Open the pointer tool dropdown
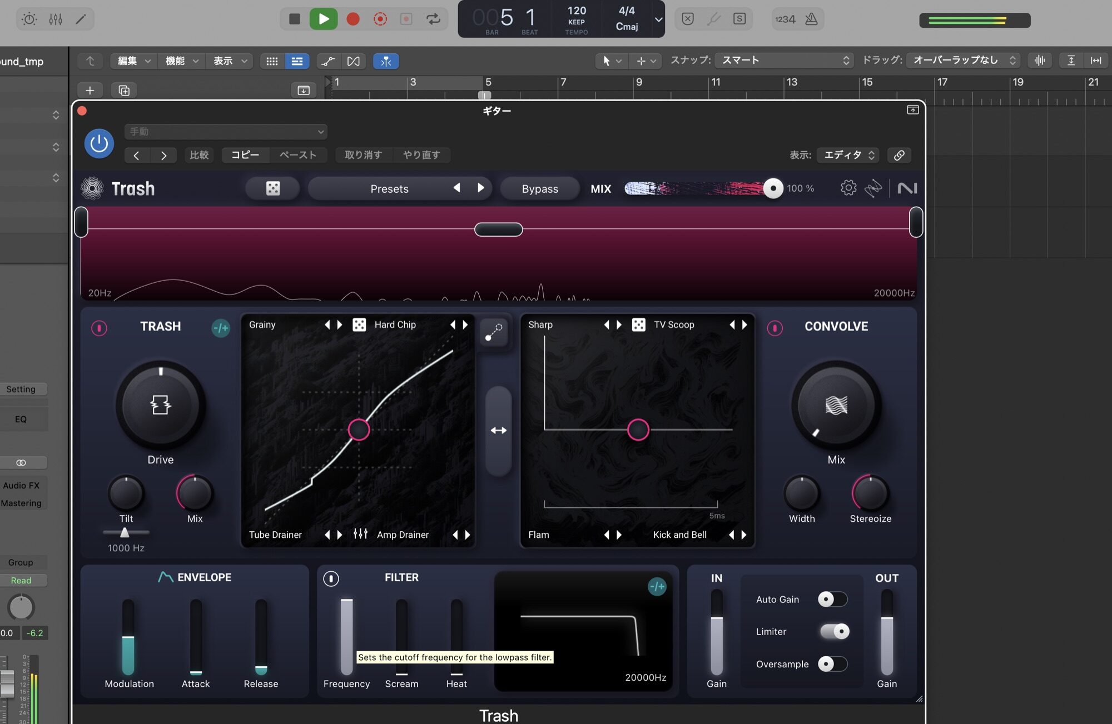The image size is (1112, 724). point(612,61)
